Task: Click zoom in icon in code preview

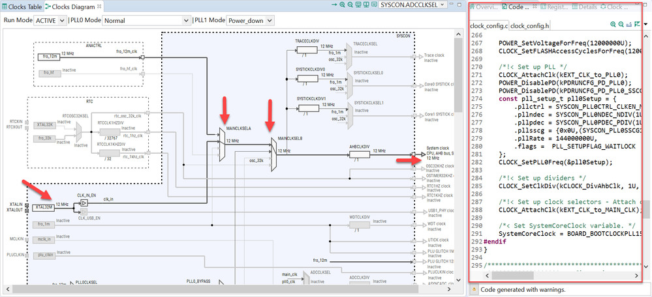Action: [x=613, y=25]
